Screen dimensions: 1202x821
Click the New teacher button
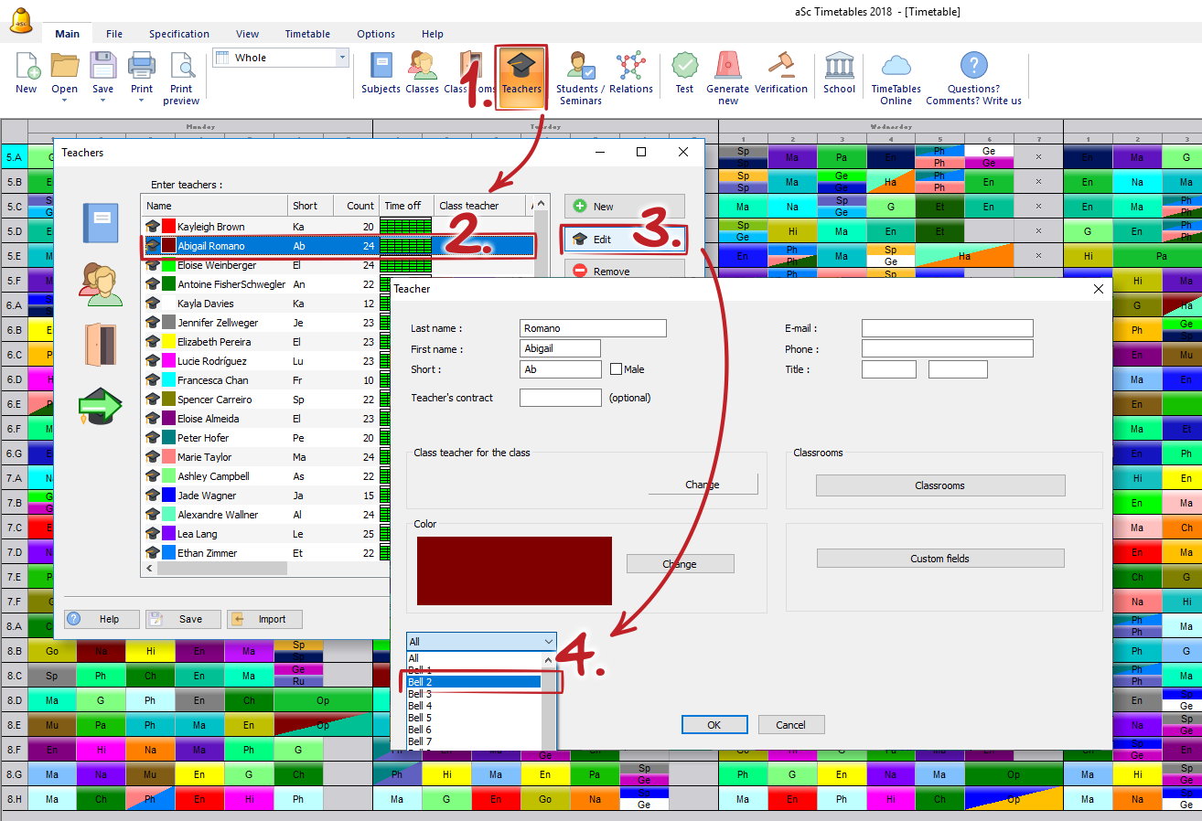click(x=624, y=207)
